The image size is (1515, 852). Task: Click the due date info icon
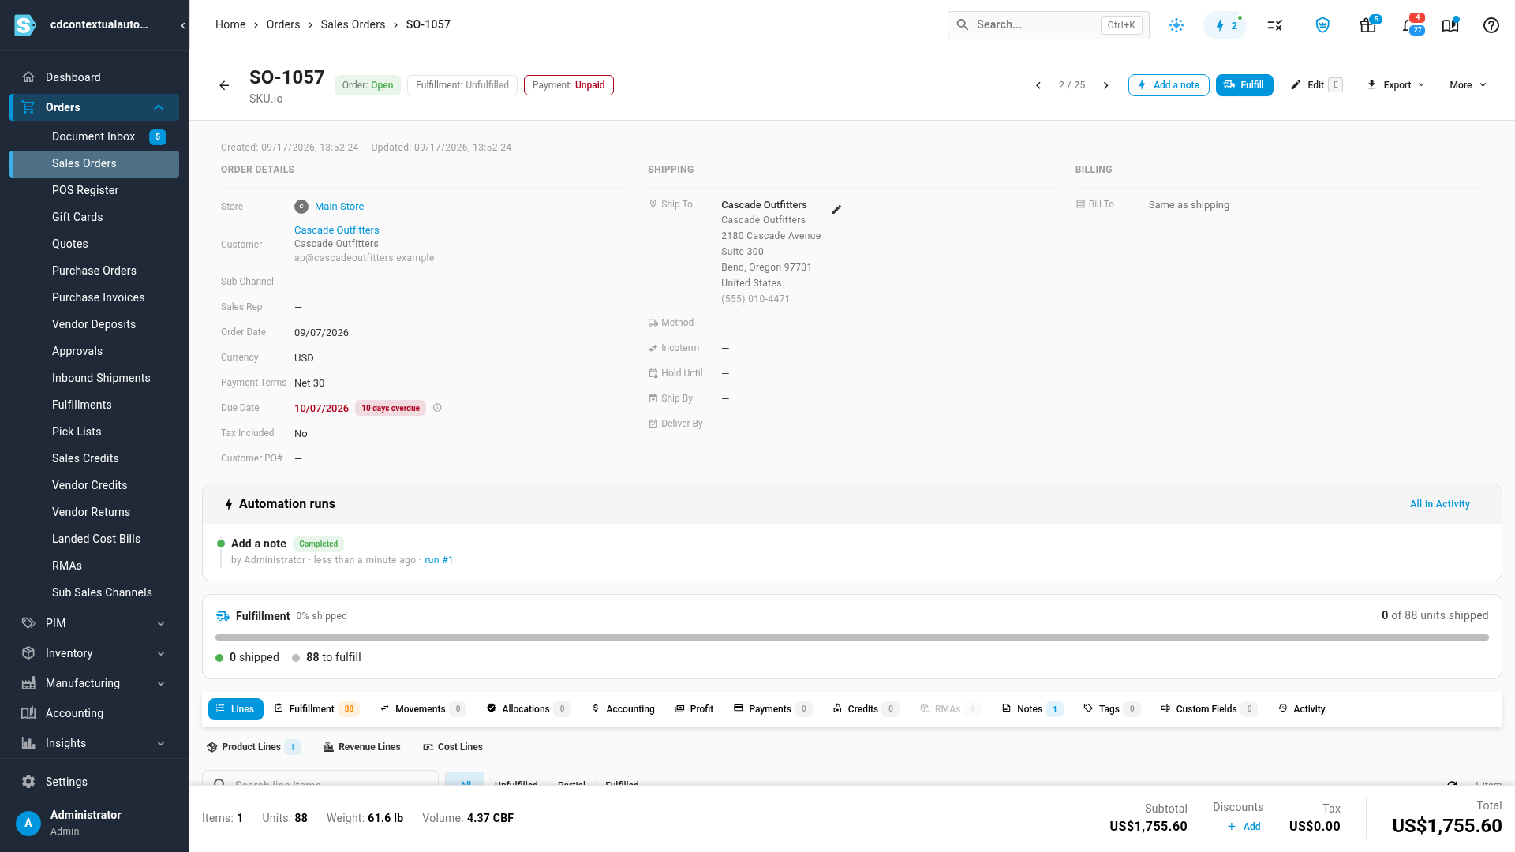coord(437,408)
